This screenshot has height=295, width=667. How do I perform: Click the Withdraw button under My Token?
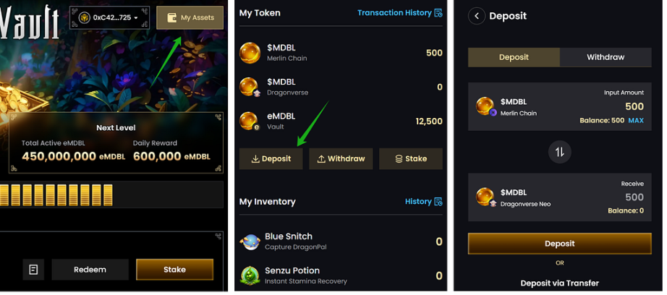coord(341,158)
